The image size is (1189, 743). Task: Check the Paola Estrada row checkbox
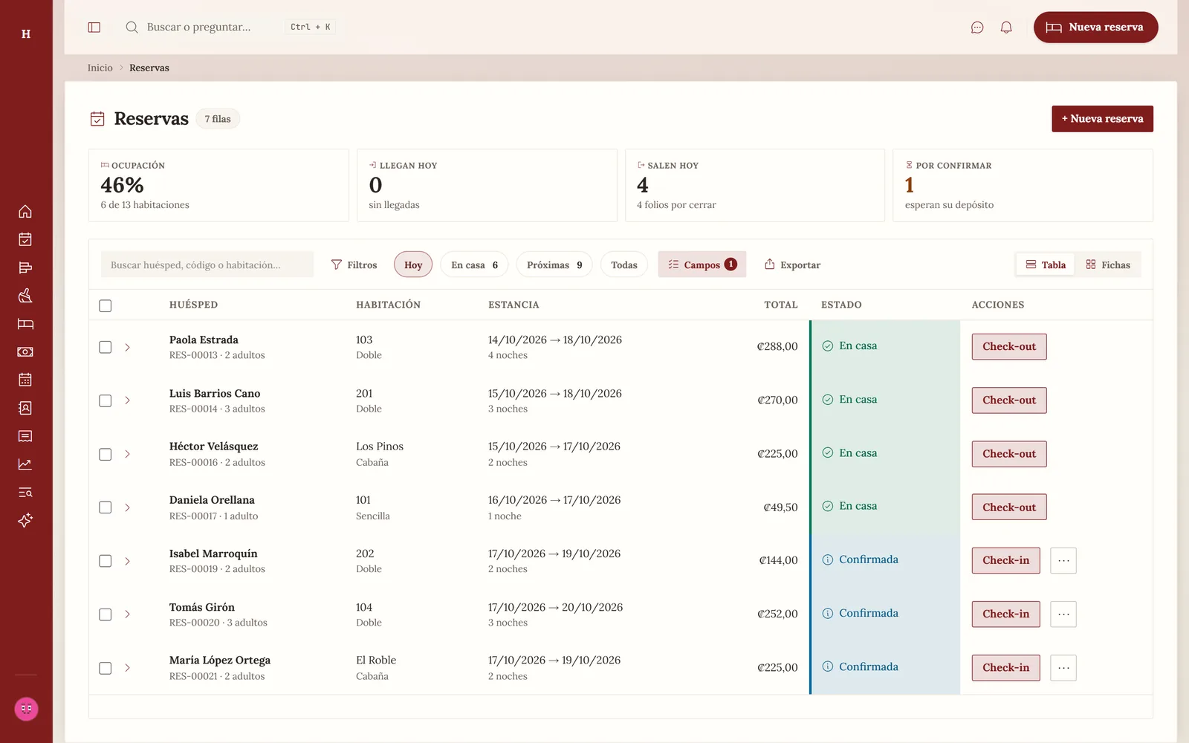[x=106, y=347]
